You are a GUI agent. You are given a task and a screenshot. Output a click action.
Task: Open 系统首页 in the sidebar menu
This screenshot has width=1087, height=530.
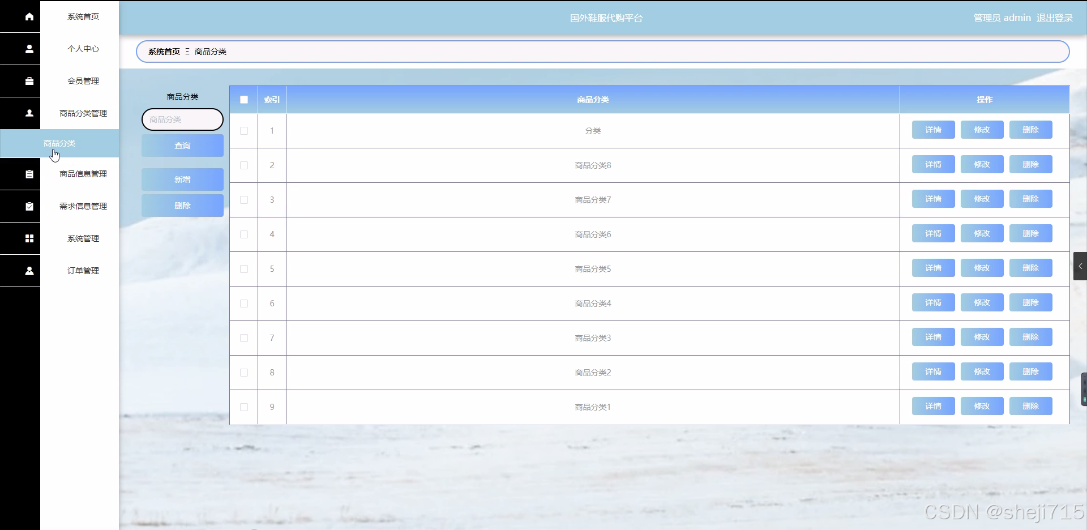pyautogui.click(x=83, y=16)
